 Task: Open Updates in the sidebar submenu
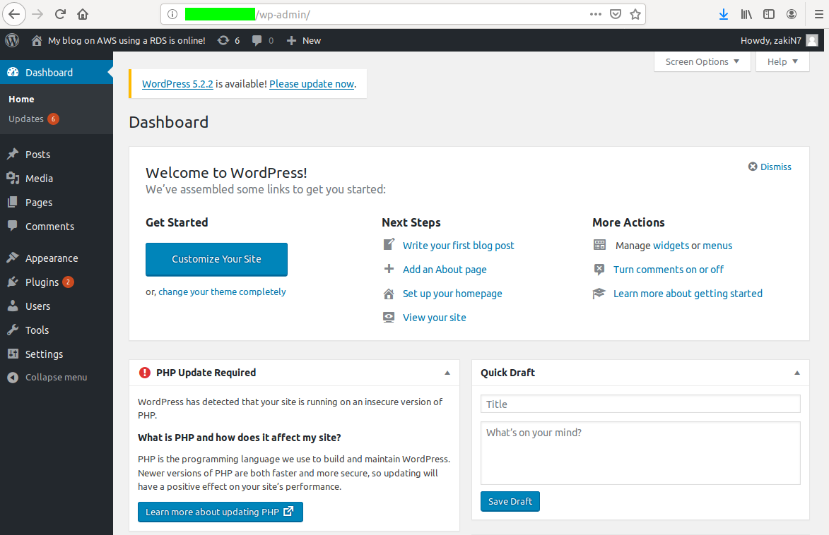pyautogui.click(x=33, y=119)
